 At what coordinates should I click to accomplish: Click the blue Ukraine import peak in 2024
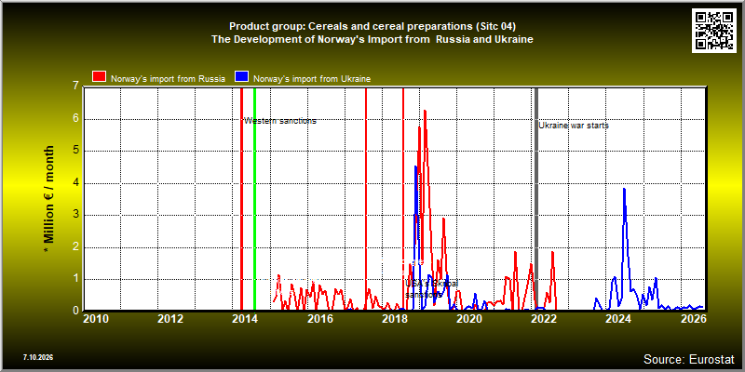(624, 189)
